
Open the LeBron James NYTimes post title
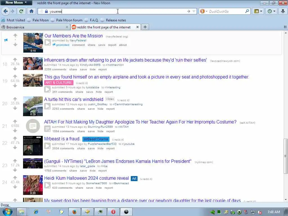tap(118, 161)
